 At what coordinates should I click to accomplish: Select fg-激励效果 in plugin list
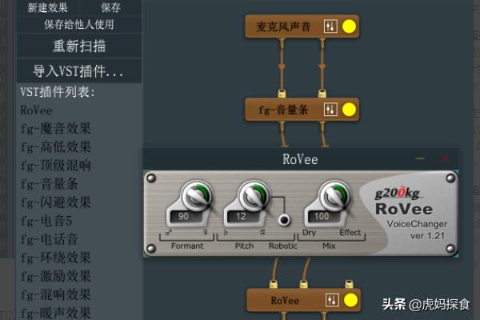56,275
